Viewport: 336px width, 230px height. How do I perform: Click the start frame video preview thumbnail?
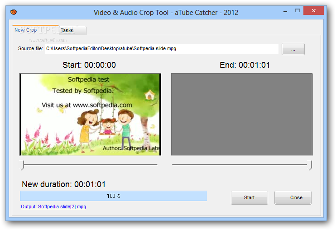90,114
